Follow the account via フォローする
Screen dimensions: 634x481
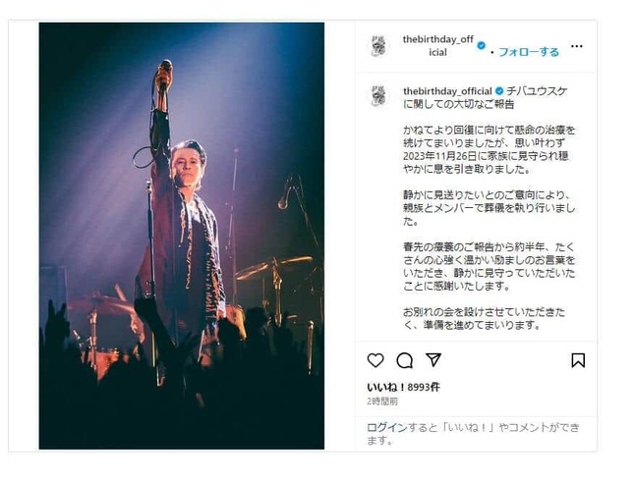tap(529, 52)
